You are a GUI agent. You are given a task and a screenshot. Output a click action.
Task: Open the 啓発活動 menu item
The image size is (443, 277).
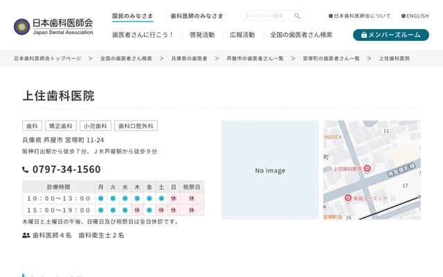201,35
